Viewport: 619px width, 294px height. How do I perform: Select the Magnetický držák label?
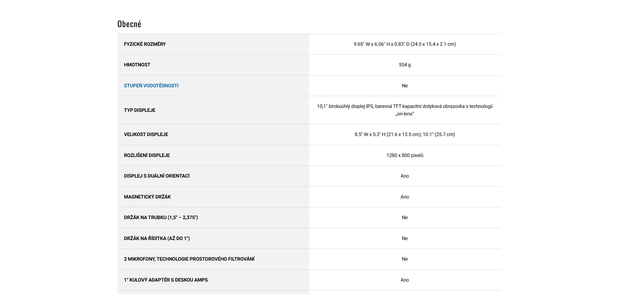147,197
